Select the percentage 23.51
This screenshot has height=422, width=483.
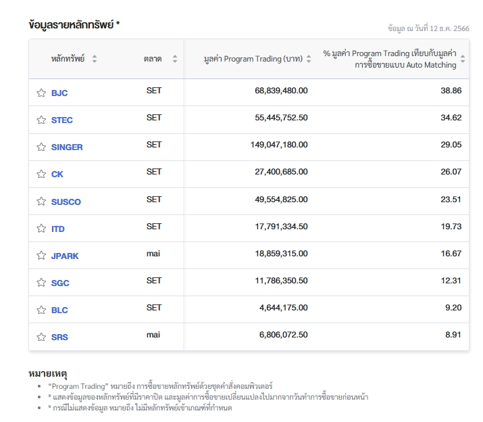[451, 200]
